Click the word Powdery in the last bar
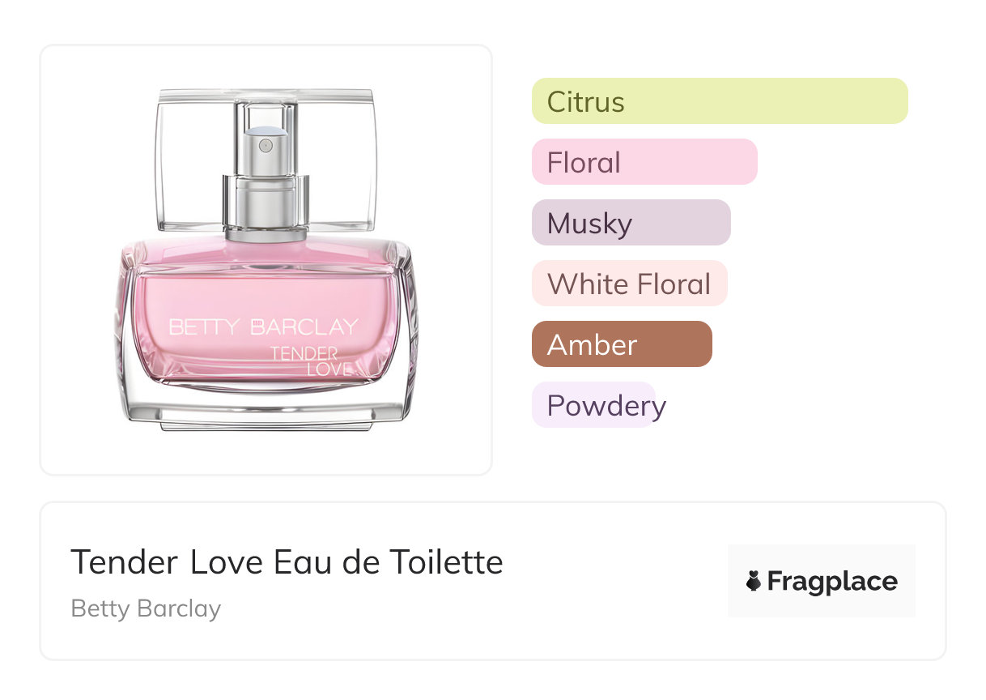The width and height of the screenshot is (986, 700). 606,405
